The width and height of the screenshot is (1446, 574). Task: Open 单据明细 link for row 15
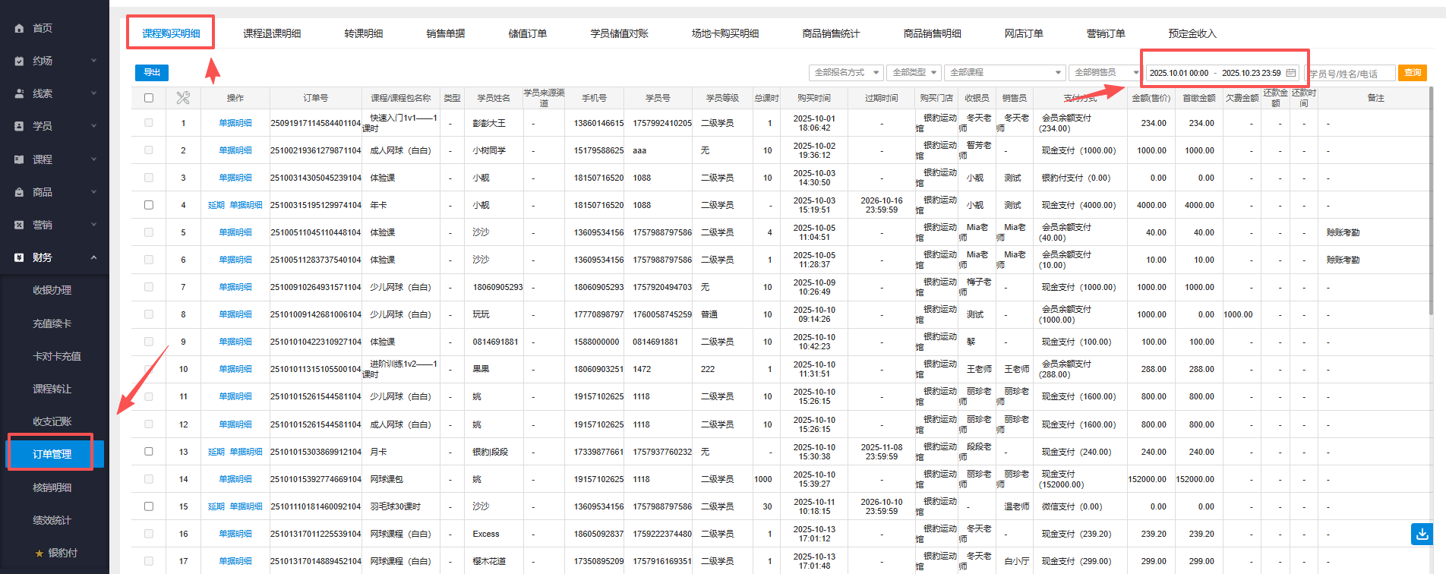point(246,506)
